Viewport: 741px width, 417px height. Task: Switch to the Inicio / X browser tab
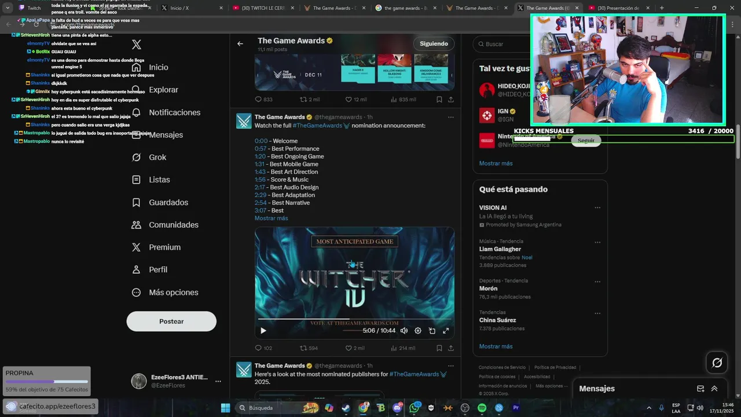click(191, 8)
